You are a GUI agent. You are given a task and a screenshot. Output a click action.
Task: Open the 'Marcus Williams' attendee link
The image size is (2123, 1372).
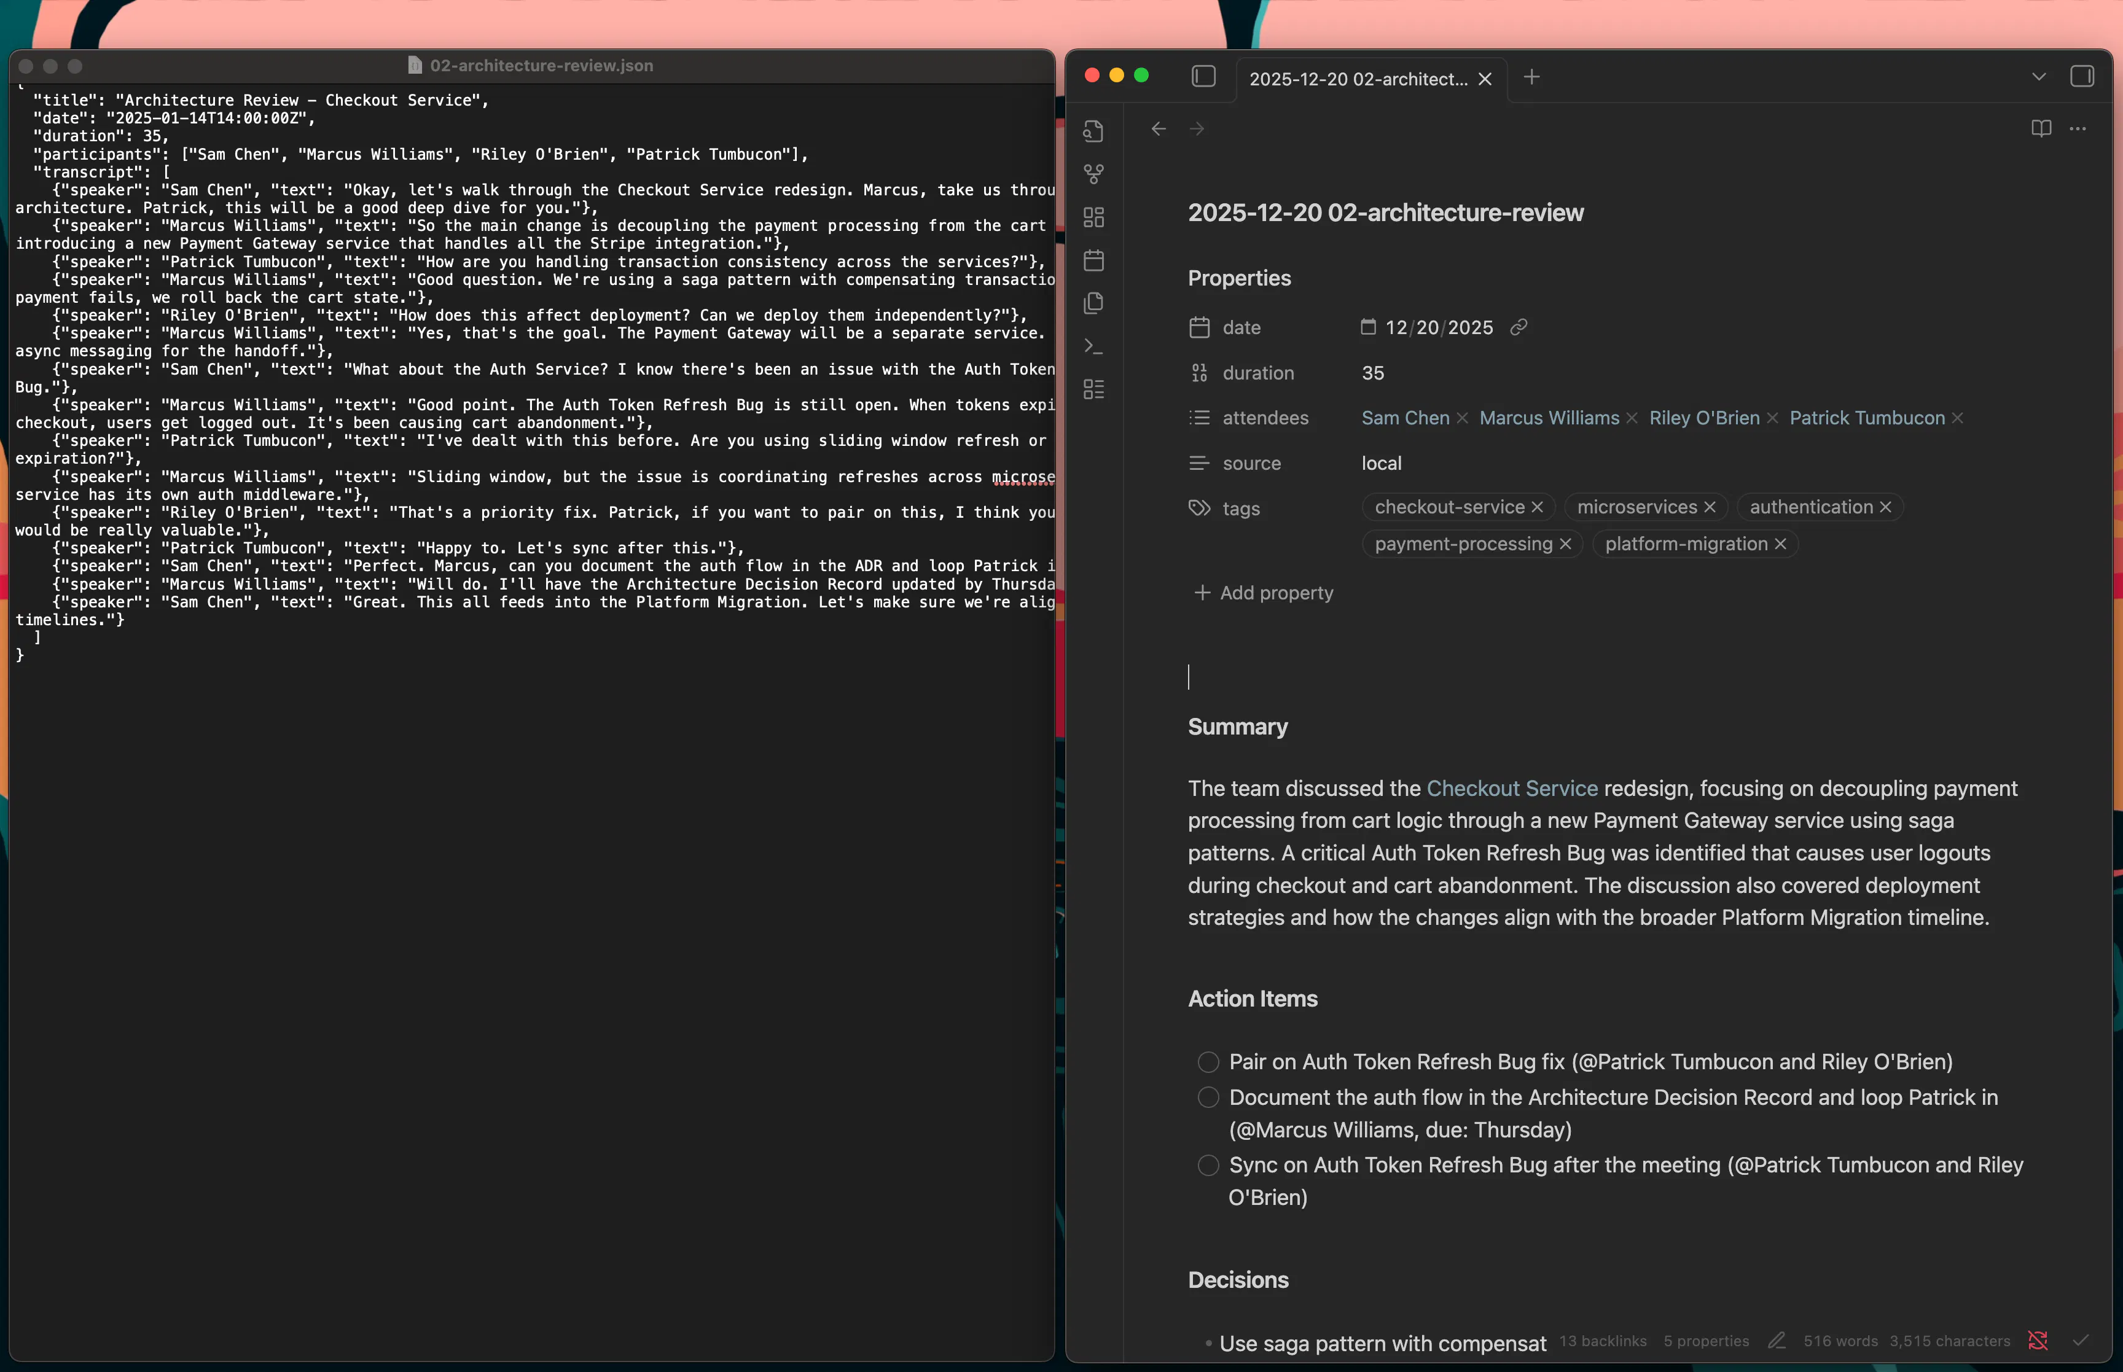click(x=1549, y=418)
